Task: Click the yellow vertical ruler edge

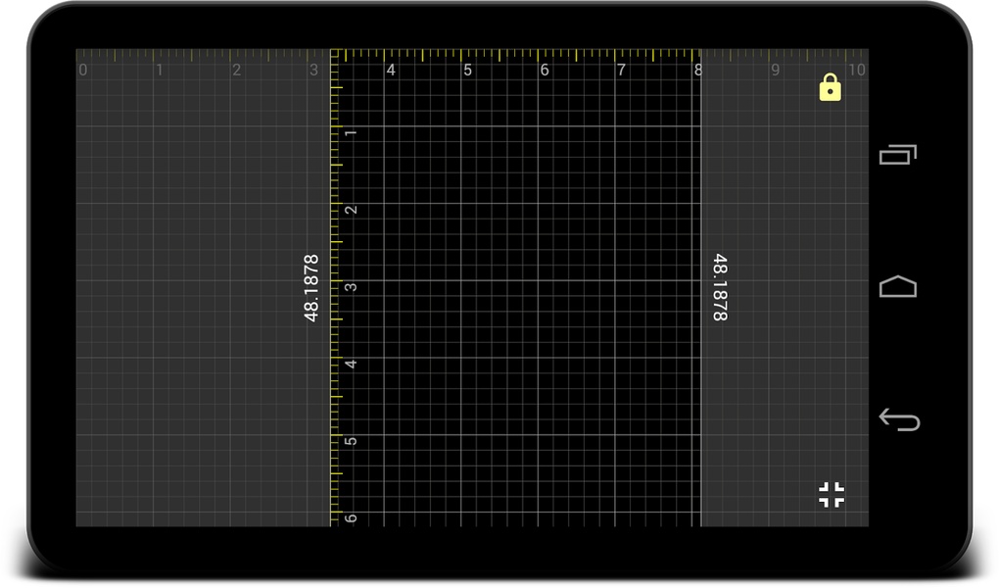Action: pyautogui.click(x=331, y=287)
